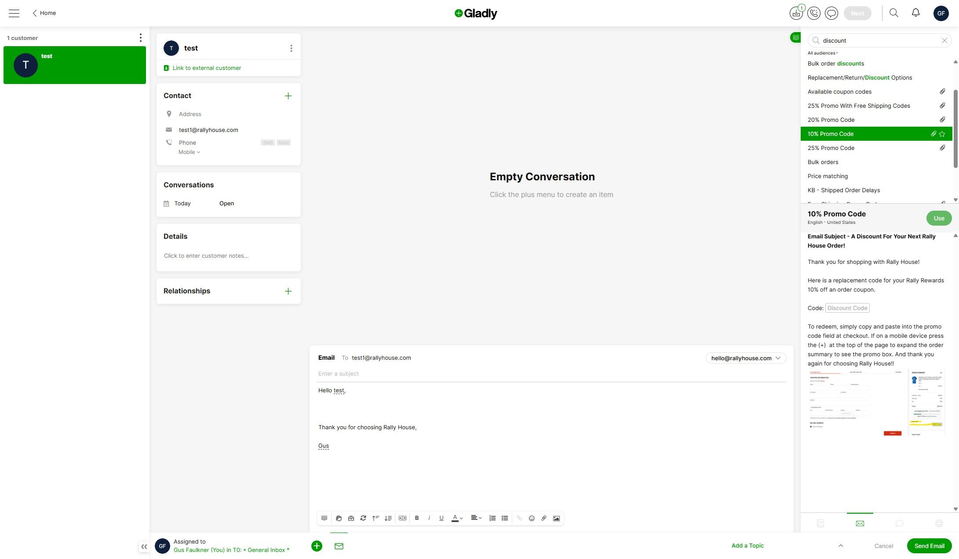The height and width of the screenshot is (559, 959).
Task: Open the inbox icon with badge
Action: [796, 13]
